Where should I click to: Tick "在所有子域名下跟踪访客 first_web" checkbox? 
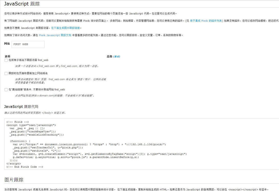coord(6,60)
